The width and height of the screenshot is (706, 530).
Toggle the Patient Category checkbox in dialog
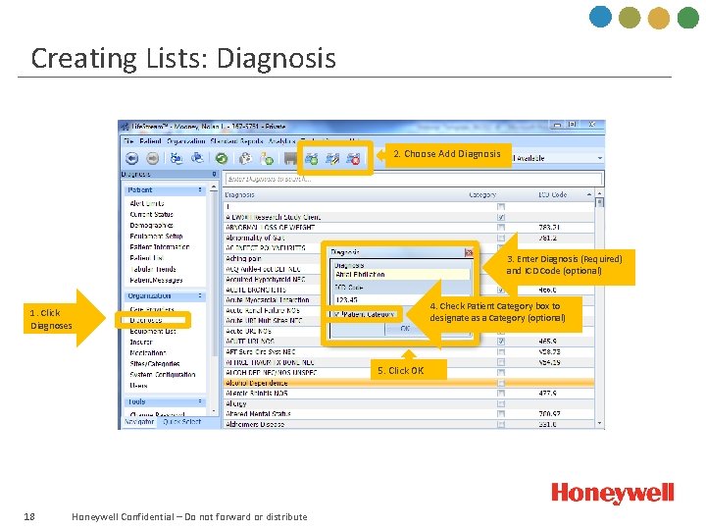(x=336, y=314)
